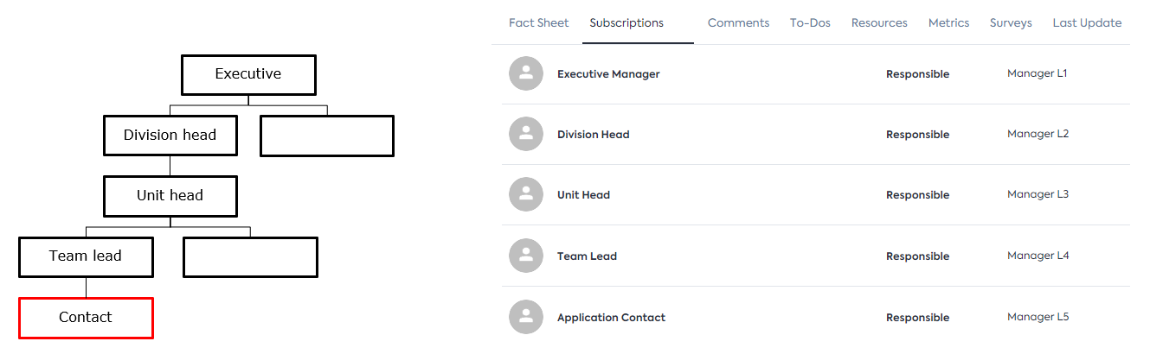Select the Executive box in org chart
Screen dimensions: 1150x354
(x=248, y=75)
